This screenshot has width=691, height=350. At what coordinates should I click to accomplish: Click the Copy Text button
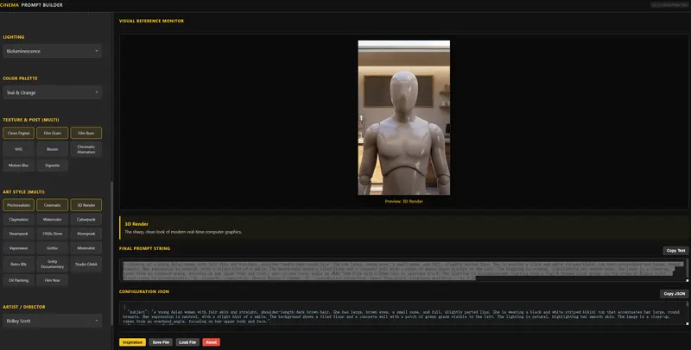click(x=675, y=250)
